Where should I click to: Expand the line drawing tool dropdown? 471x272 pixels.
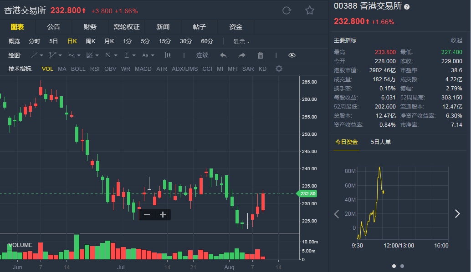37,55
